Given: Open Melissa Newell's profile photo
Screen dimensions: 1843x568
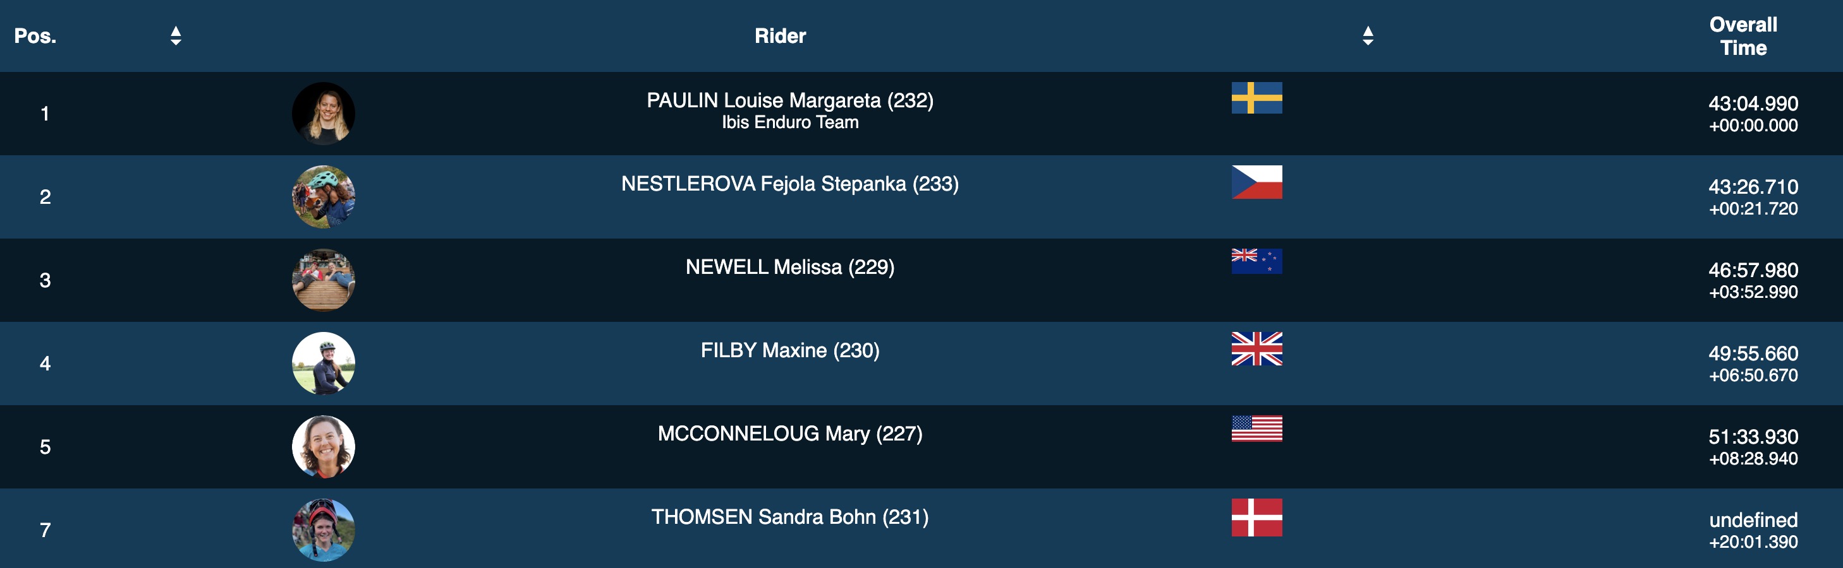Looking at the screenshot, I should point(324,280).
